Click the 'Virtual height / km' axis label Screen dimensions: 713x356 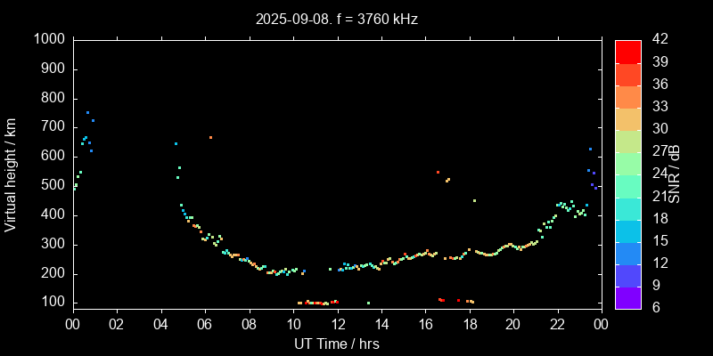pos(11,174)
